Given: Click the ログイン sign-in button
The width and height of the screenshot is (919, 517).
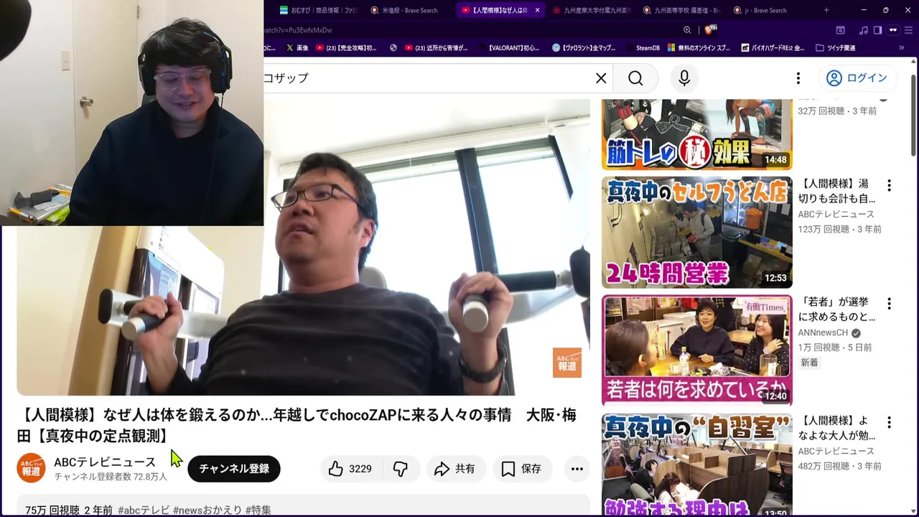Looking at the screenshot, I should tap(857, 78).
